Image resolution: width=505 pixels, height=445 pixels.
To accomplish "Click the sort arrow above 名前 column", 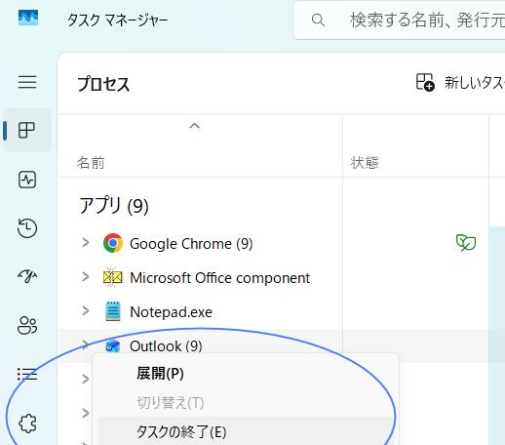I will tap(194, 126).
